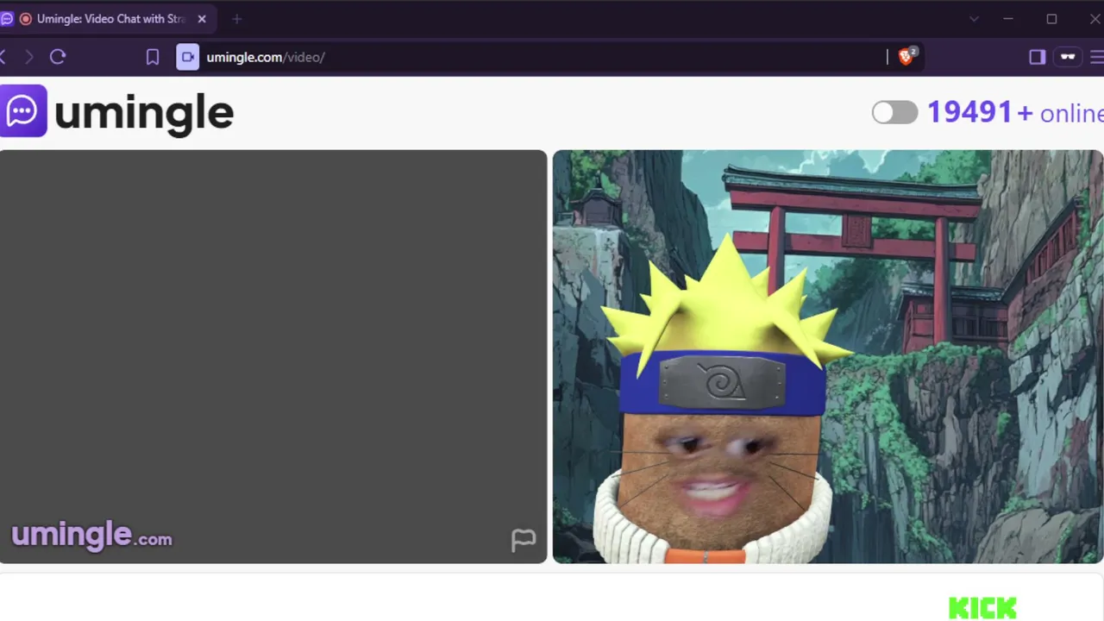Report the stranger with the flag icon
The height and width of the screenshot is (621, 1104).
pos(524,540)
